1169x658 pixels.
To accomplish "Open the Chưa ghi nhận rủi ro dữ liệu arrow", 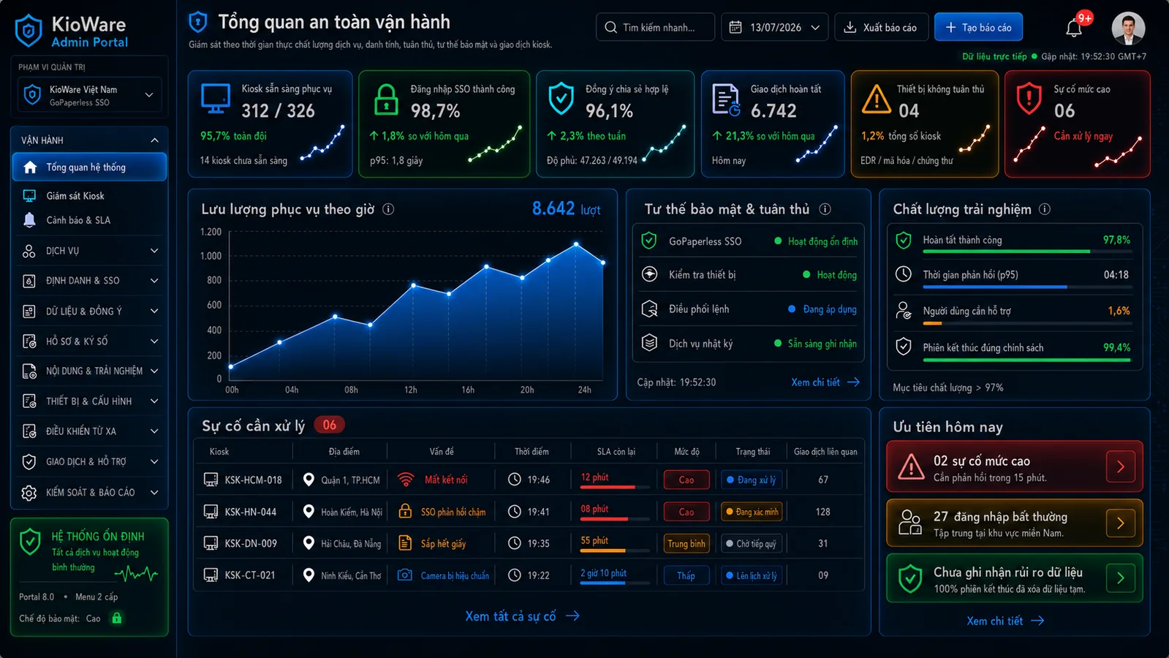I will pyautogui.click(x=1120, y=578).
